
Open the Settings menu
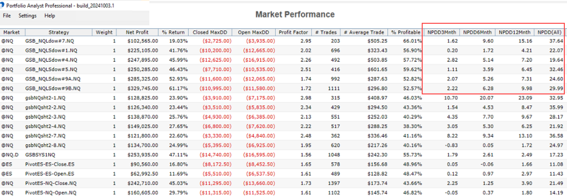pos(28,16)
